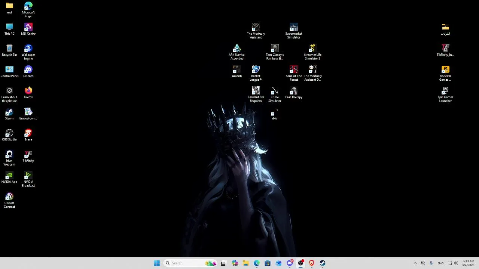479x269 pixels.
Task: Launch OBS Studio shortcut
Action: coord(9,135)
